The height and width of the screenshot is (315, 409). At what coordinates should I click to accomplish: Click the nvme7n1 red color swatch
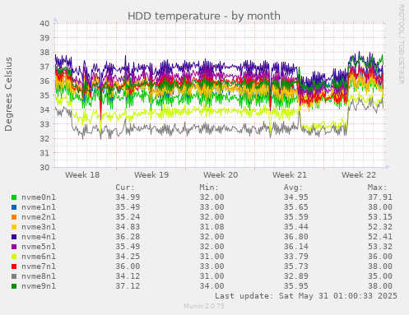14,266
